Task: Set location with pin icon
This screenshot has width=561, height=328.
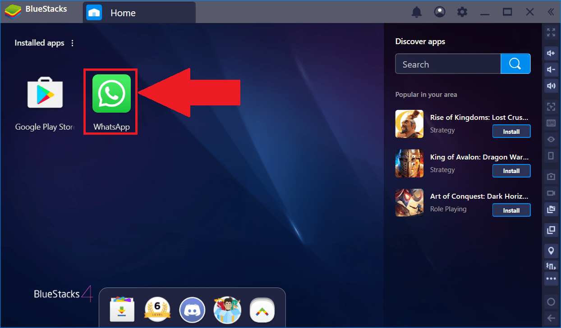Action: pos(551,251)
